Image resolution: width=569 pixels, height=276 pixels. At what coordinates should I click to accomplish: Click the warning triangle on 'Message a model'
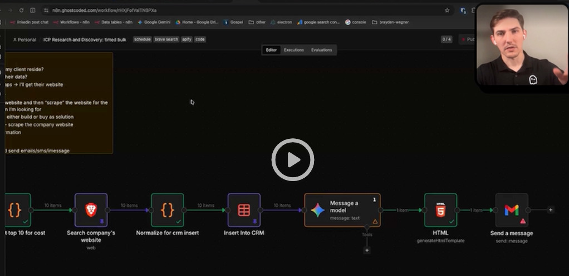point(375,222)
